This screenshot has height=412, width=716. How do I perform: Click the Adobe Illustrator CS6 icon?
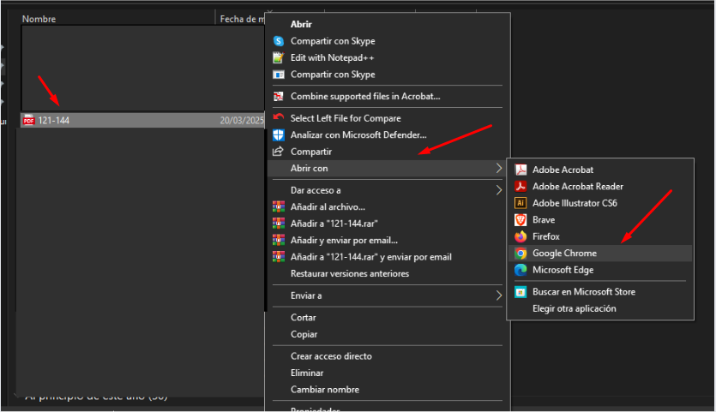tap(520, 203)
